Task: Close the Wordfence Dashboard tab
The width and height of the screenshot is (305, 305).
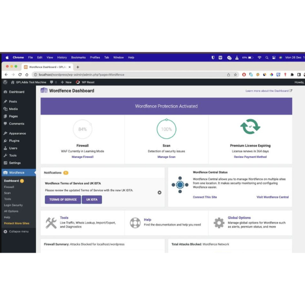Action: tap(70, 67)
